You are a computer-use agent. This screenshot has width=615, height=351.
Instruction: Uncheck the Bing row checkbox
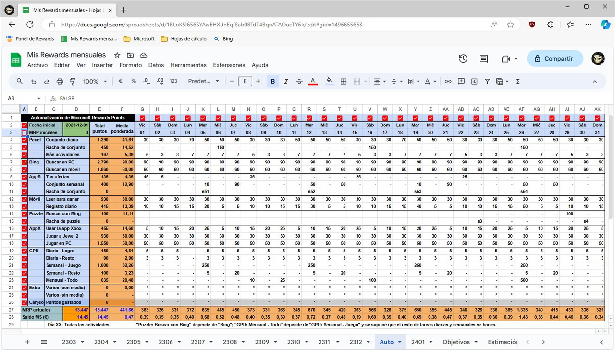(25, 162)
